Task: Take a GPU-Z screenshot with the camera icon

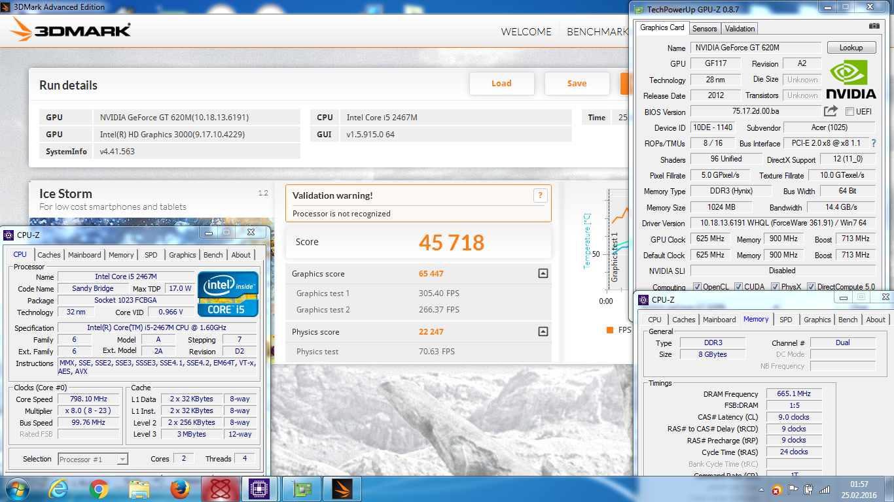Action: coord(874,26)
